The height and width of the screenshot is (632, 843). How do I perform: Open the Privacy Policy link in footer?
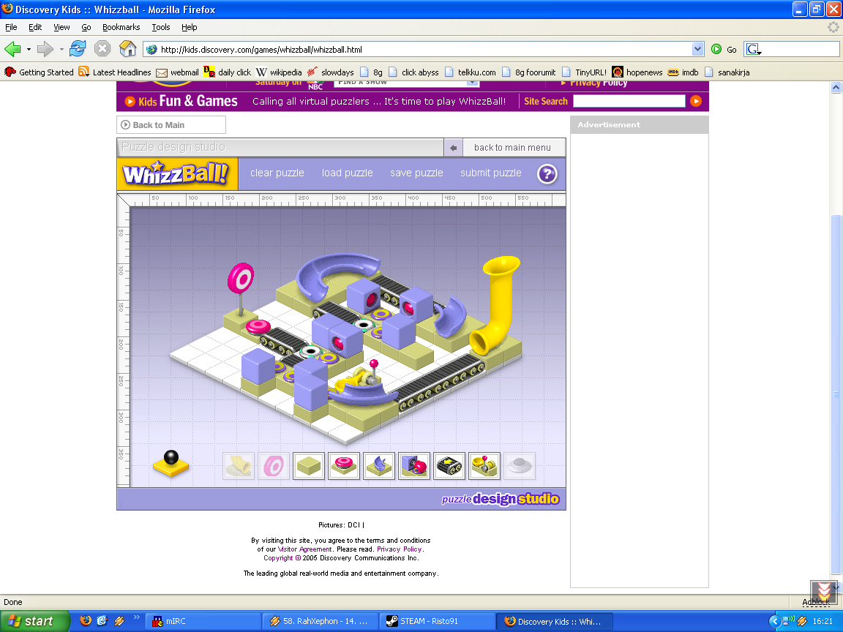(400, 549)
